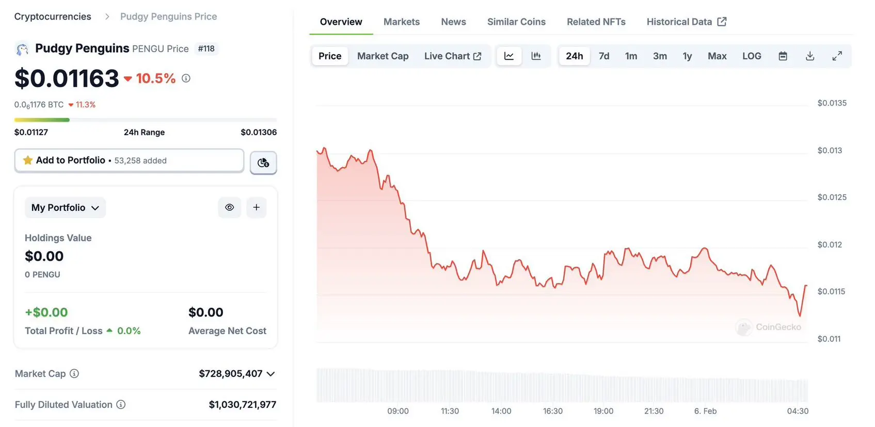875x427 pixels.
Task: Toggle portfolio visibility eye icon
Action: (x=229, y=207)
